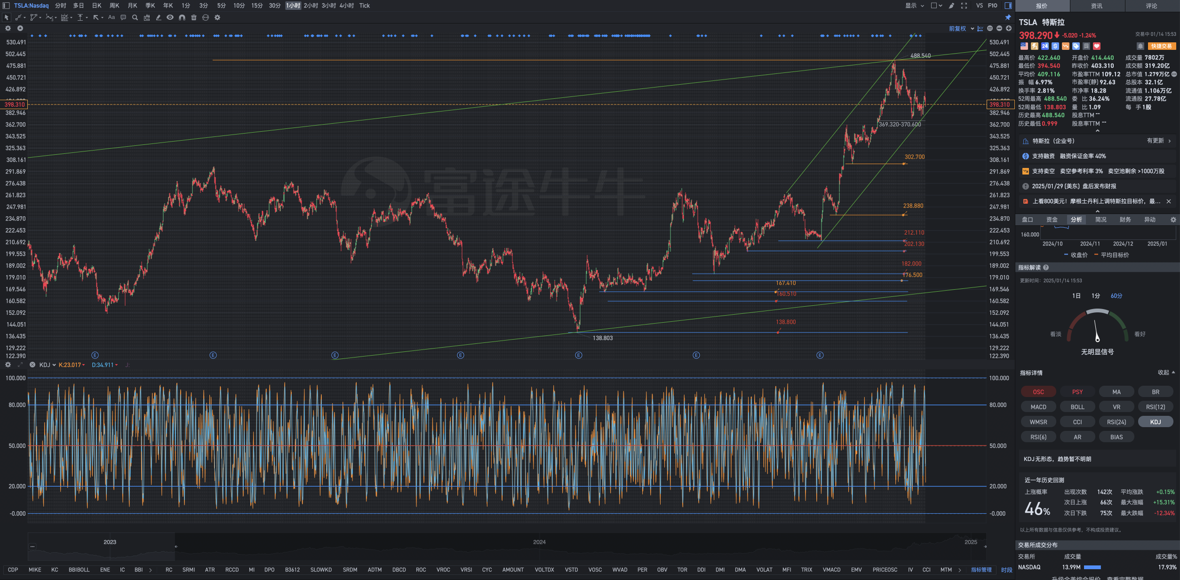Open the 评论 comments tab
The width and height of the screenshot is (1180, 580).
1151,6
